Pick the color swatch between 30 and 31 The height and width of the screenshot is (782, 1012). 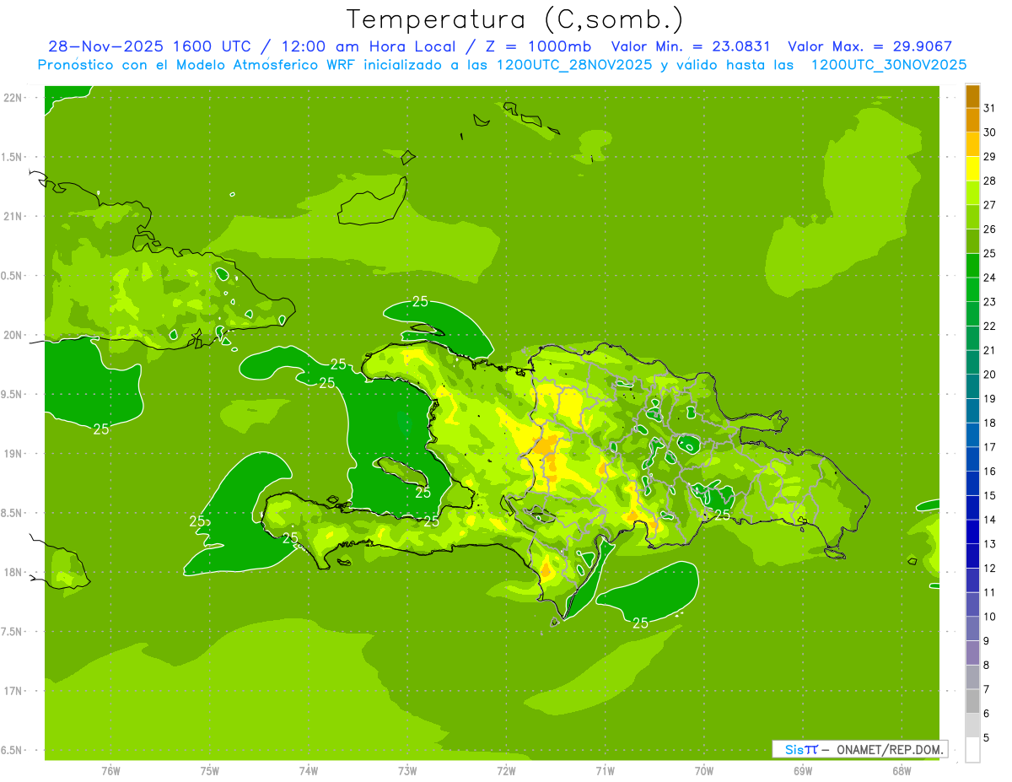tap(972, 121)
